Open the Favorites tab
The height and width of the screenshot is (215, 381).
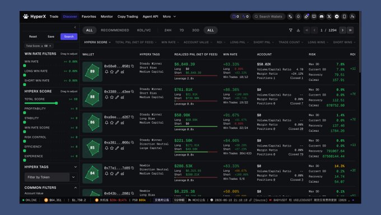[x=89, y=16]
